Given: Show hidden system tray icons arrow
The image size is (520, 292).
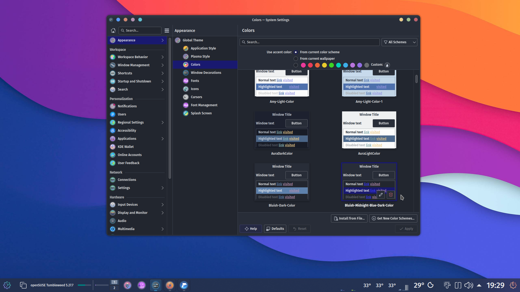Looking at the screenshot, I should click(479, 285).
